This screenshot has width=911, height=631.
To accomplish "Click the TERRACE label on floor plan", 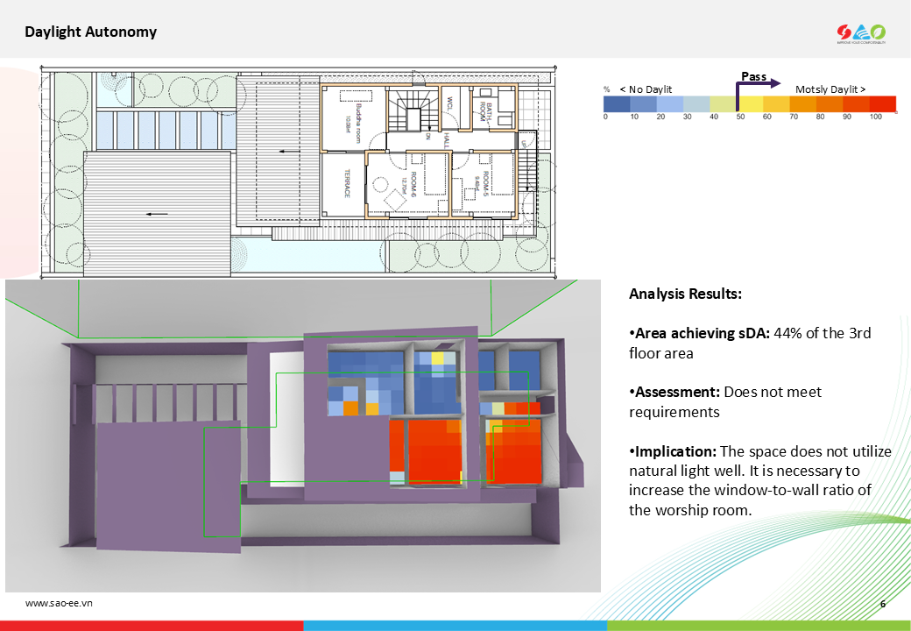I will point(348,184).
